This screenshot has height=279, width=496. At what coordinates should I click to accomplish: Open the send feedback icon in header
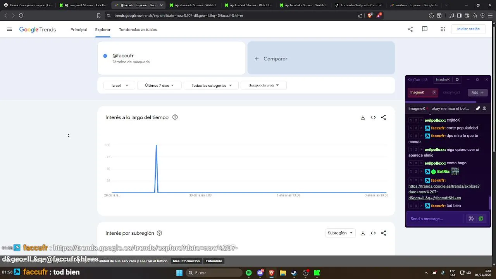425,29
